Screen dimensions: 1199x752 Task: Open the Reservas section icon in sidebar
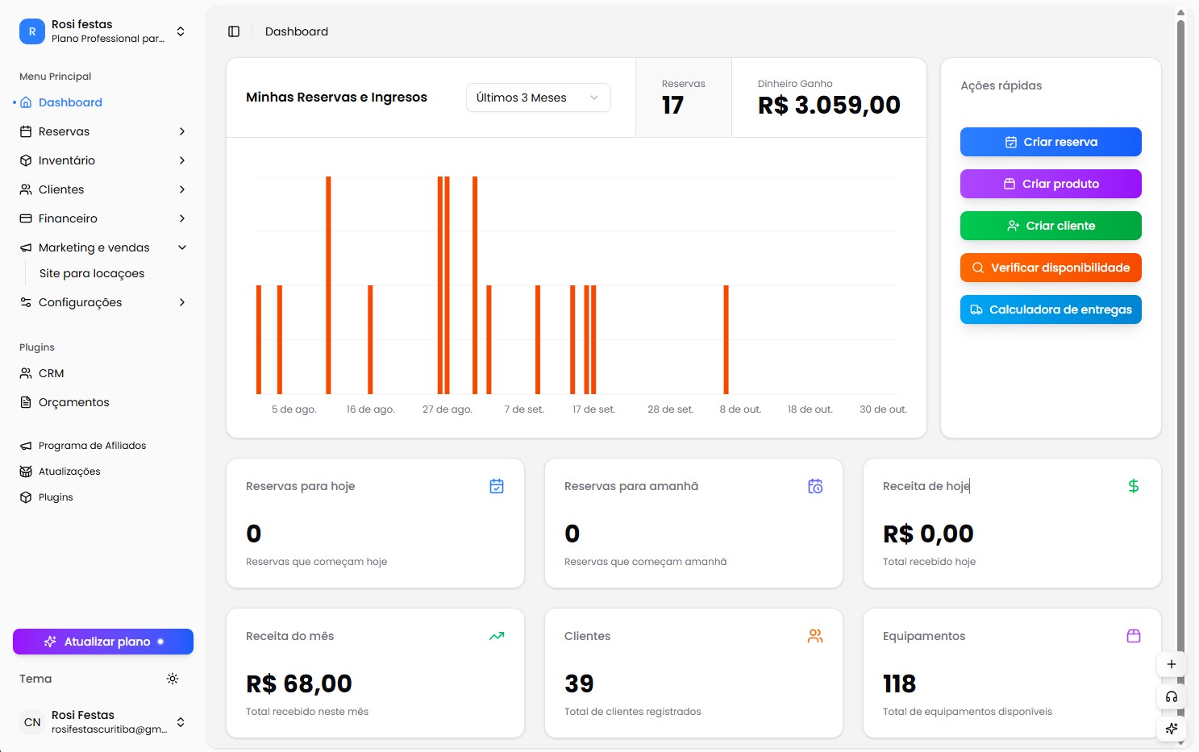coord(25,131)
